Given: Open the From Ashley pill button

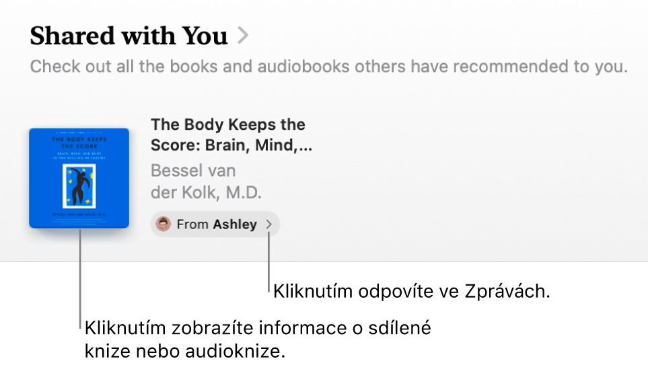Looking at the screenshot, I should tap(215, 225).
